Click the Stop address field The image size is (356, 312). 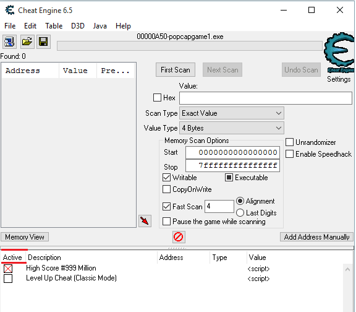(232, 166)
